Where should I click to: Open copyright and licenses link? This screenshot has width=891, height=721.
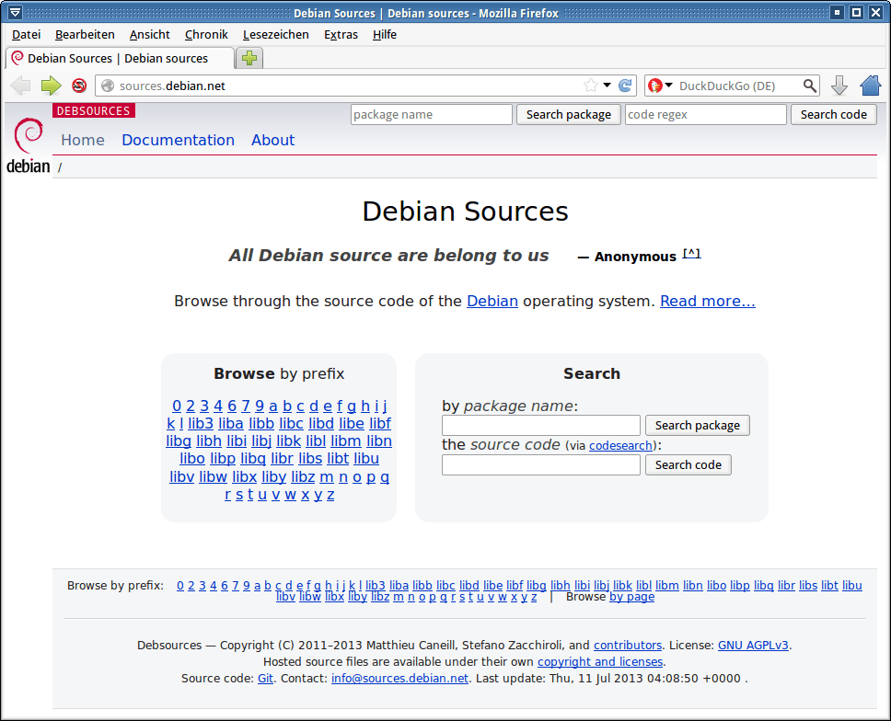point(600,662)
